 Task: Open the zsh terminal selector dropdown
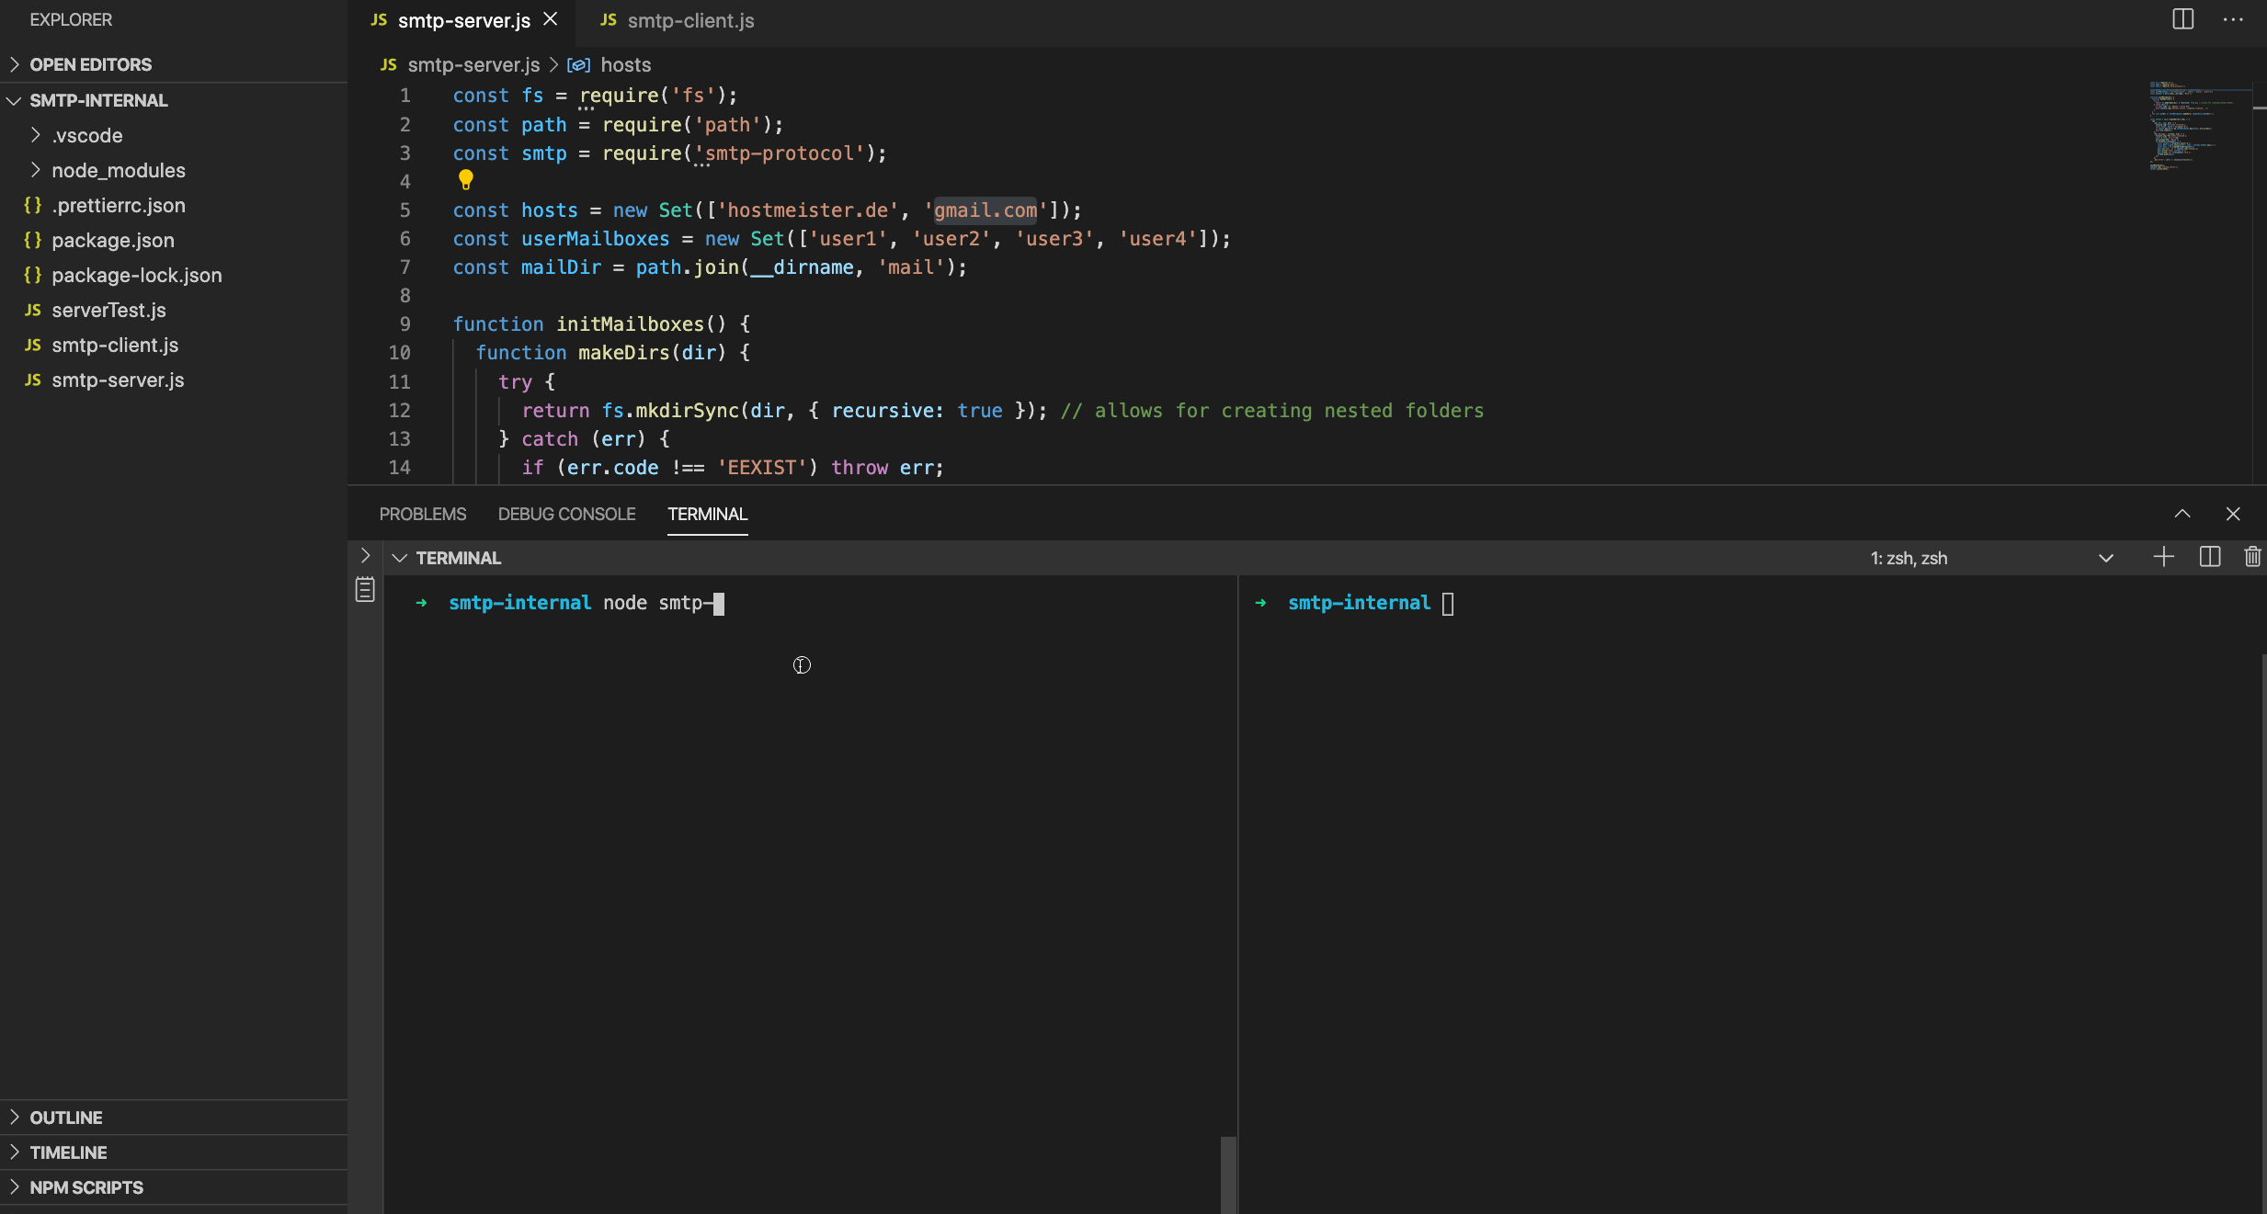click(2105, 558)
